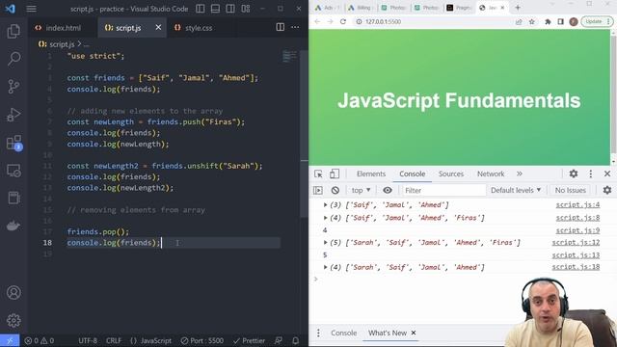Click Port : 5500 Live Server status
Viewport: 617px width, 347px height.
point(202,340)
